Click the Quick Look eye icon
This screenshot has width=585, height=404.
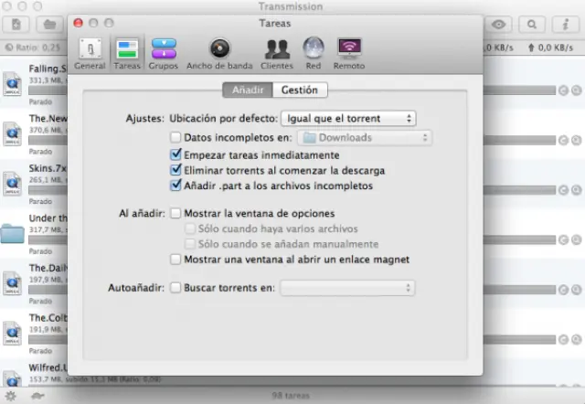point(499,25)
